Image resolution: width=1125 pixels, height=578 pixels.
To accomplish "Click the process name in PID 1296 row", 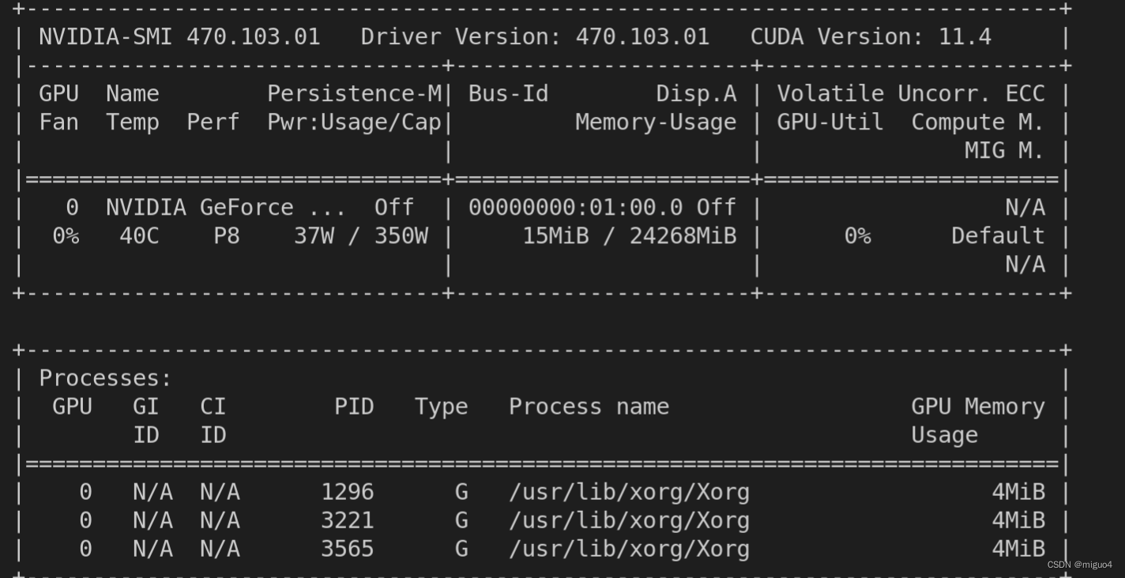I will 629,492.
